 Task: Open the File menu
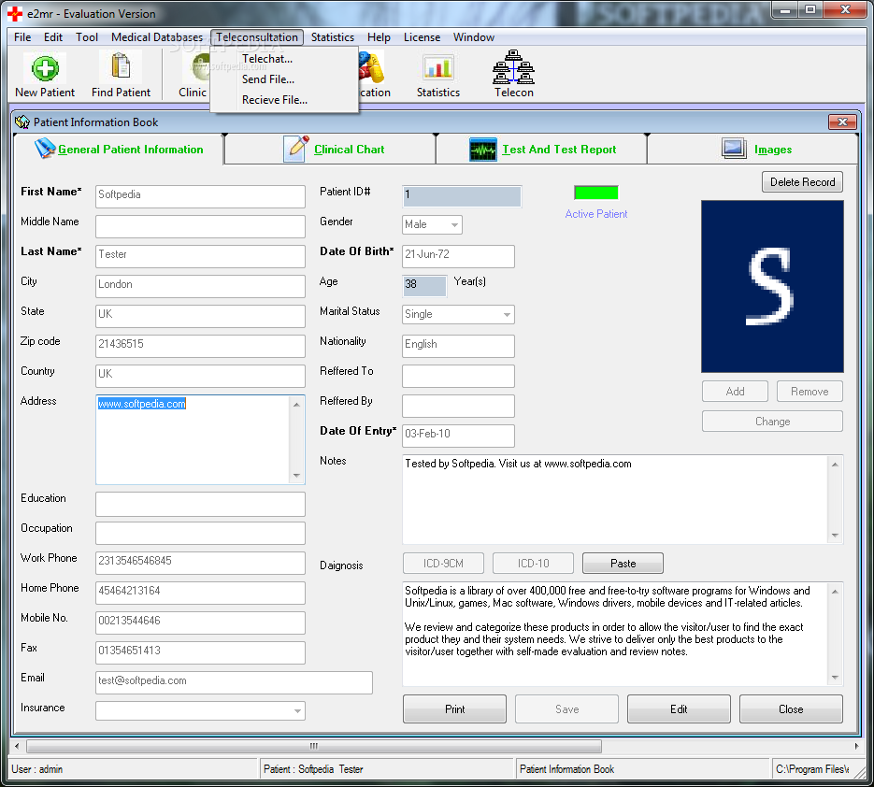click(22, 37)
